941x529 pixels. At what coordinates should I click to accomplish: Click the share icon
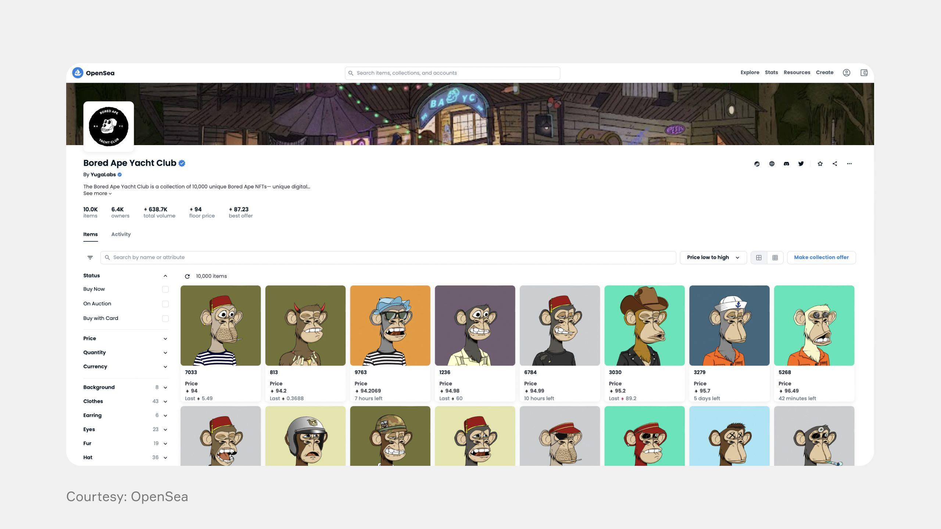click(x=835, y=164)
